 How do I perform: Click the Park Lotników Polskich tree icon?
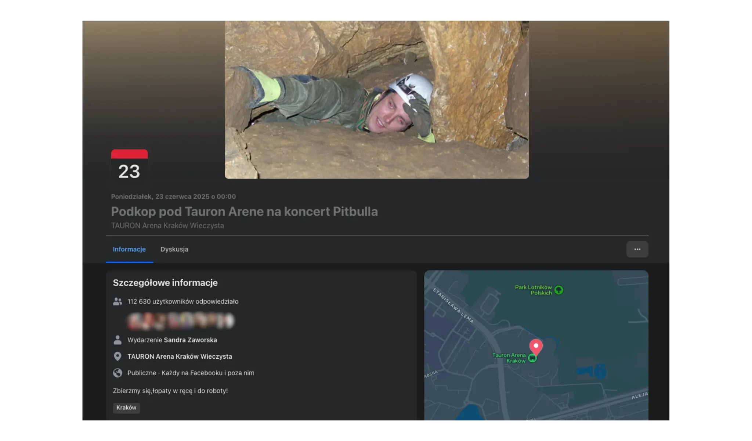[x=559, y=290]
